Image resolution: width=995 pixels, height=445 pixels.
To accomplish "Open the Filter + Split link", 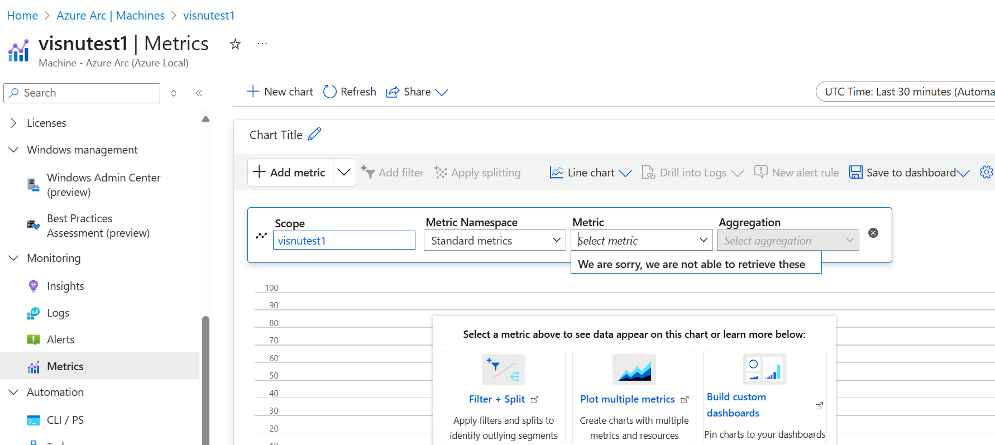I will pyautogui.click(x=496, y=399).
